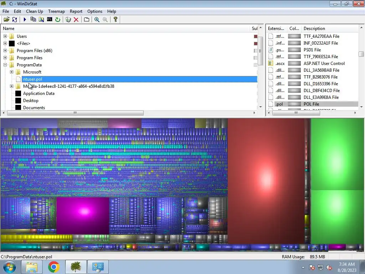Click the Explorer Here toolbar icon
The height and width of the screenshot is (274, 365).
[x=41, y=20]
